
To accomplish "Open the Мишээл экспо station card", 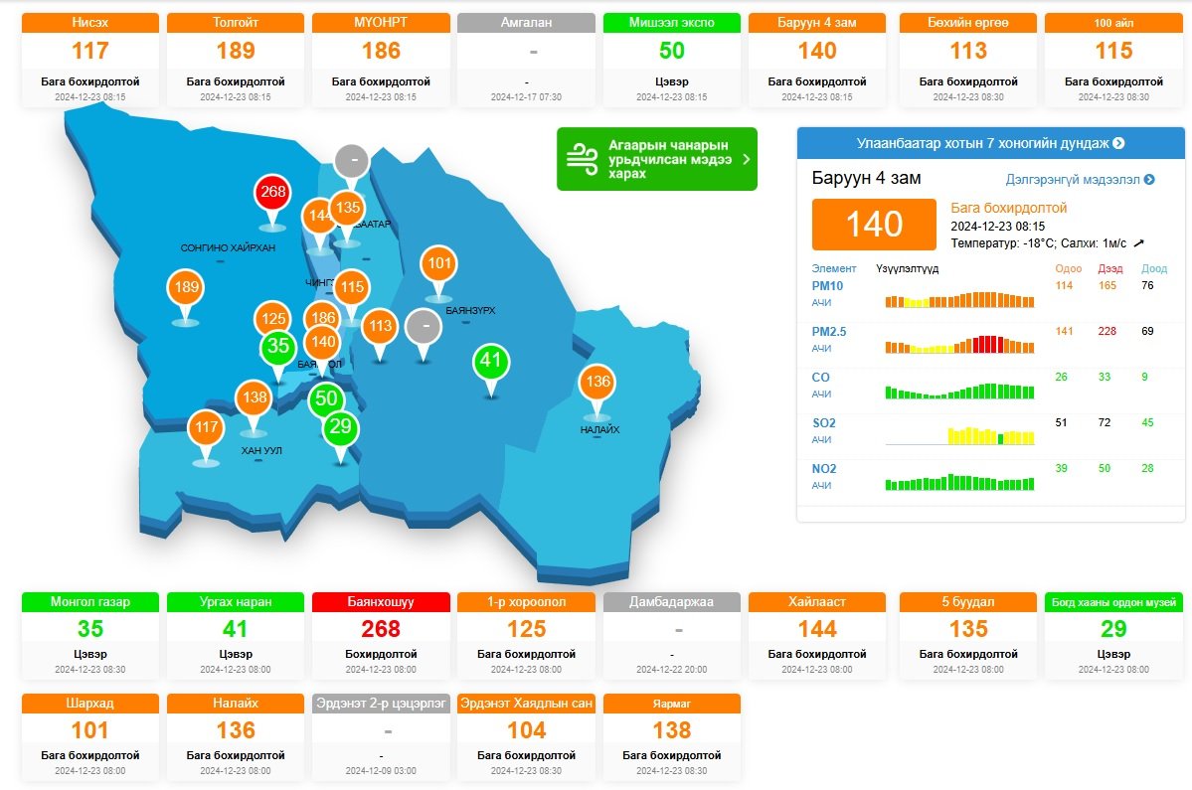I will click(671, 58).
